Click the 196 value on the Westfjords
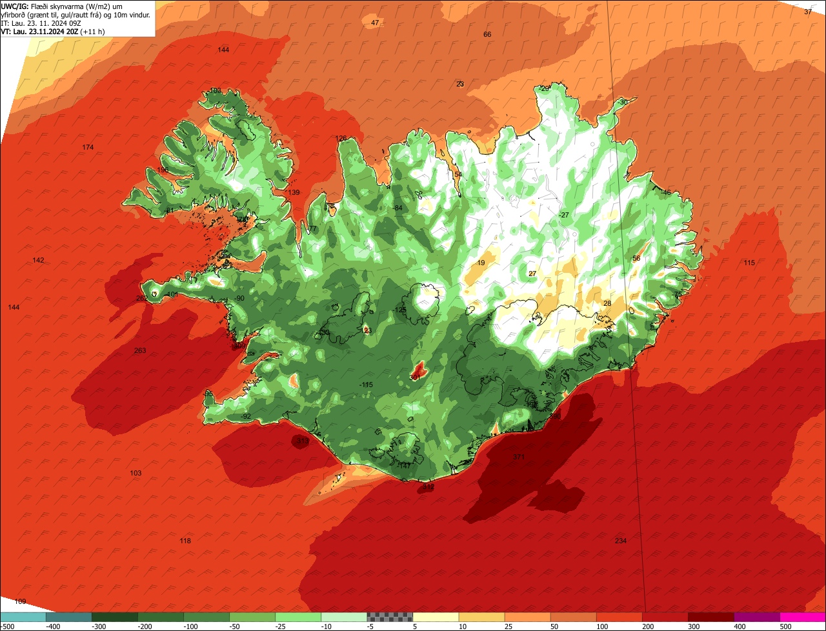 point(163,170)
